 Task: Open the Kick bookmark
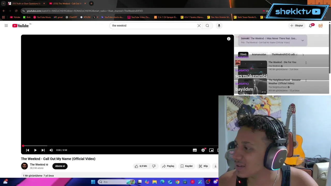pos(27,17)
